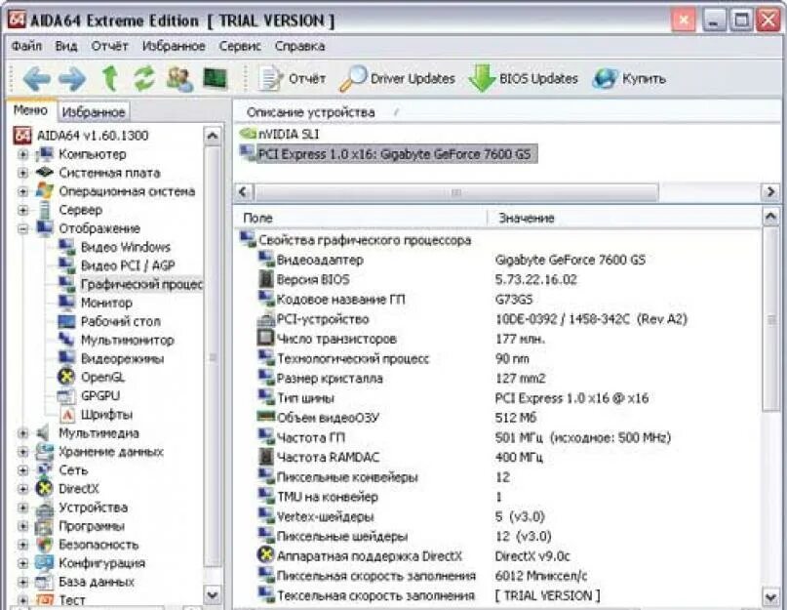Click the OpenGL icon in tree
Image resolution: width=787 pixels, height=610 pixels.
(66, 377)
